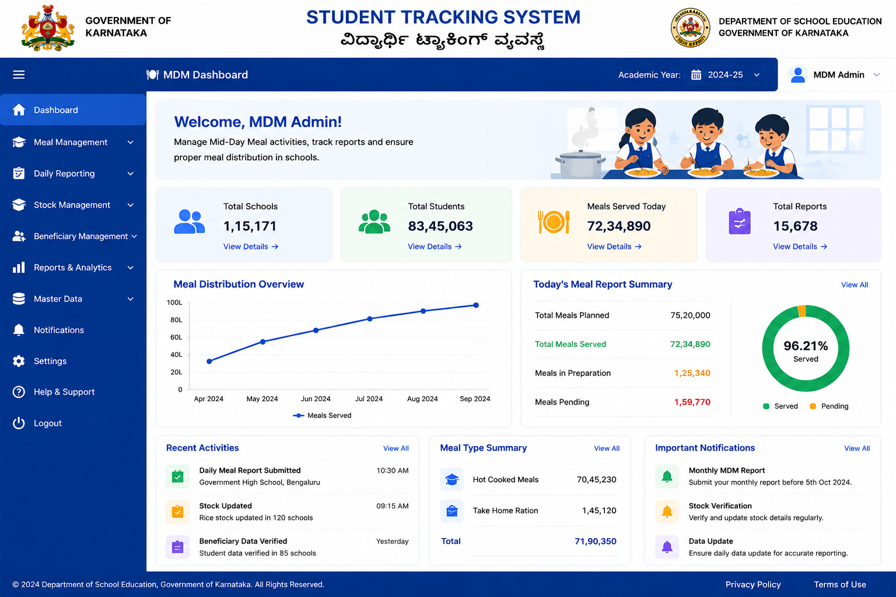Expand the Stock Management chevron

(x=131, y=205)
